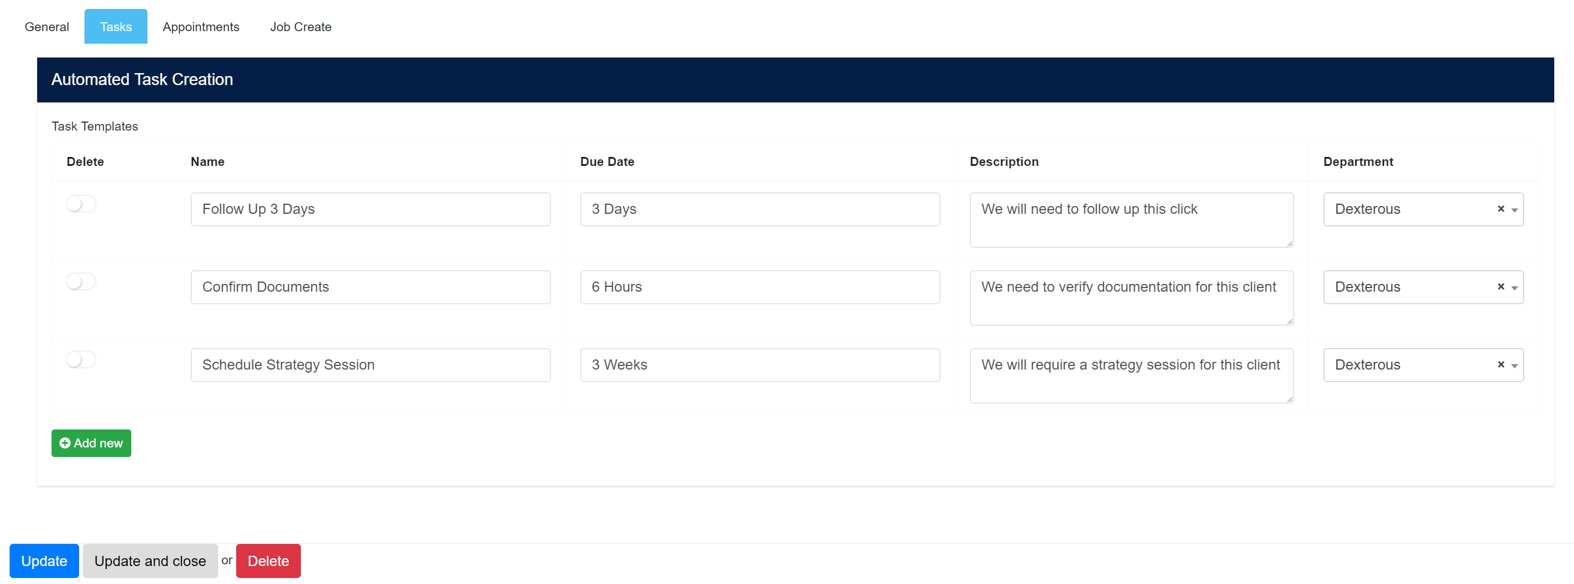Focus the 3 Weeks due date field
Image resolution: width=1574 pixels, height=584 pixels.
coord(759,365)
